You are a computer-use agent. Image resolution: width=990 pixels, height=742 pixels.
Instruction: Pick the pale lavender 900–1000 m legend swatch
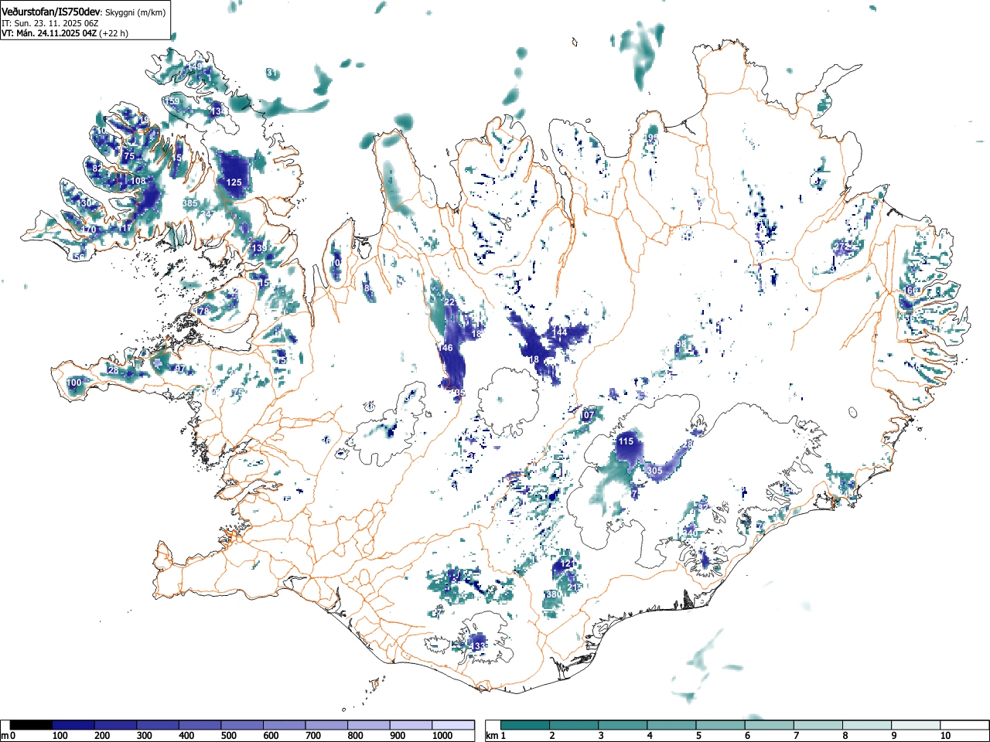tap(411, 725)
